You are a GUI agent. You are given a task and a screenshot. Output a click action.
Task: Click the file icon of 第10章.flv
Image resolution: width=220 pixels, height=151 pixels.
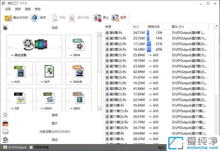pyautogui.click(x=107, y=105)
